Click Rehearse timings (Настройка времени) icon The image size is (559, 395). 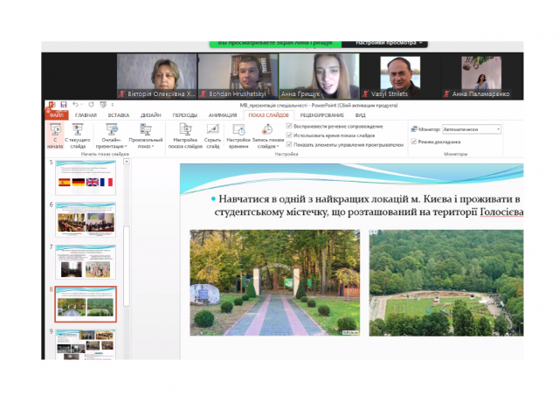point(238,129)
